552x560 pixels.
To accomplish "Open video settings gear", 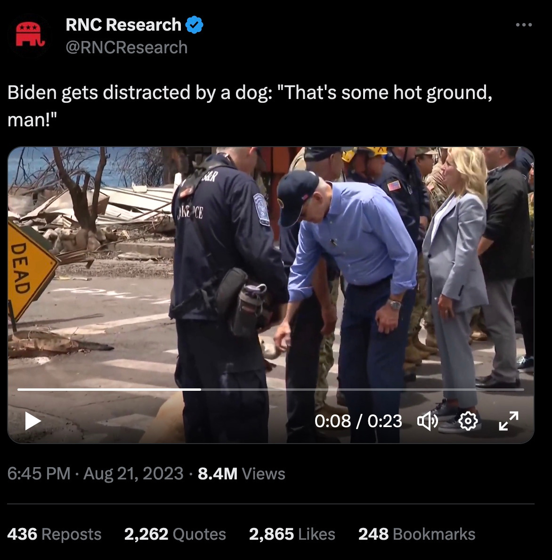I will [x=468, y=421].
